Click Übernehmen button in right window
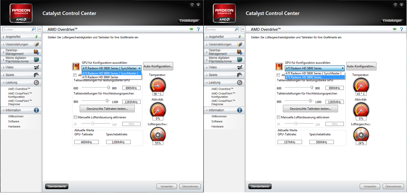Viewport: 407px width, 193px height. [x=393, y=186]
